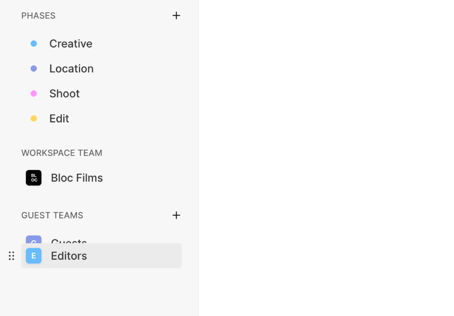Go to the Shoot phase
The image size is (454, 316).
(x=65, y=93)
